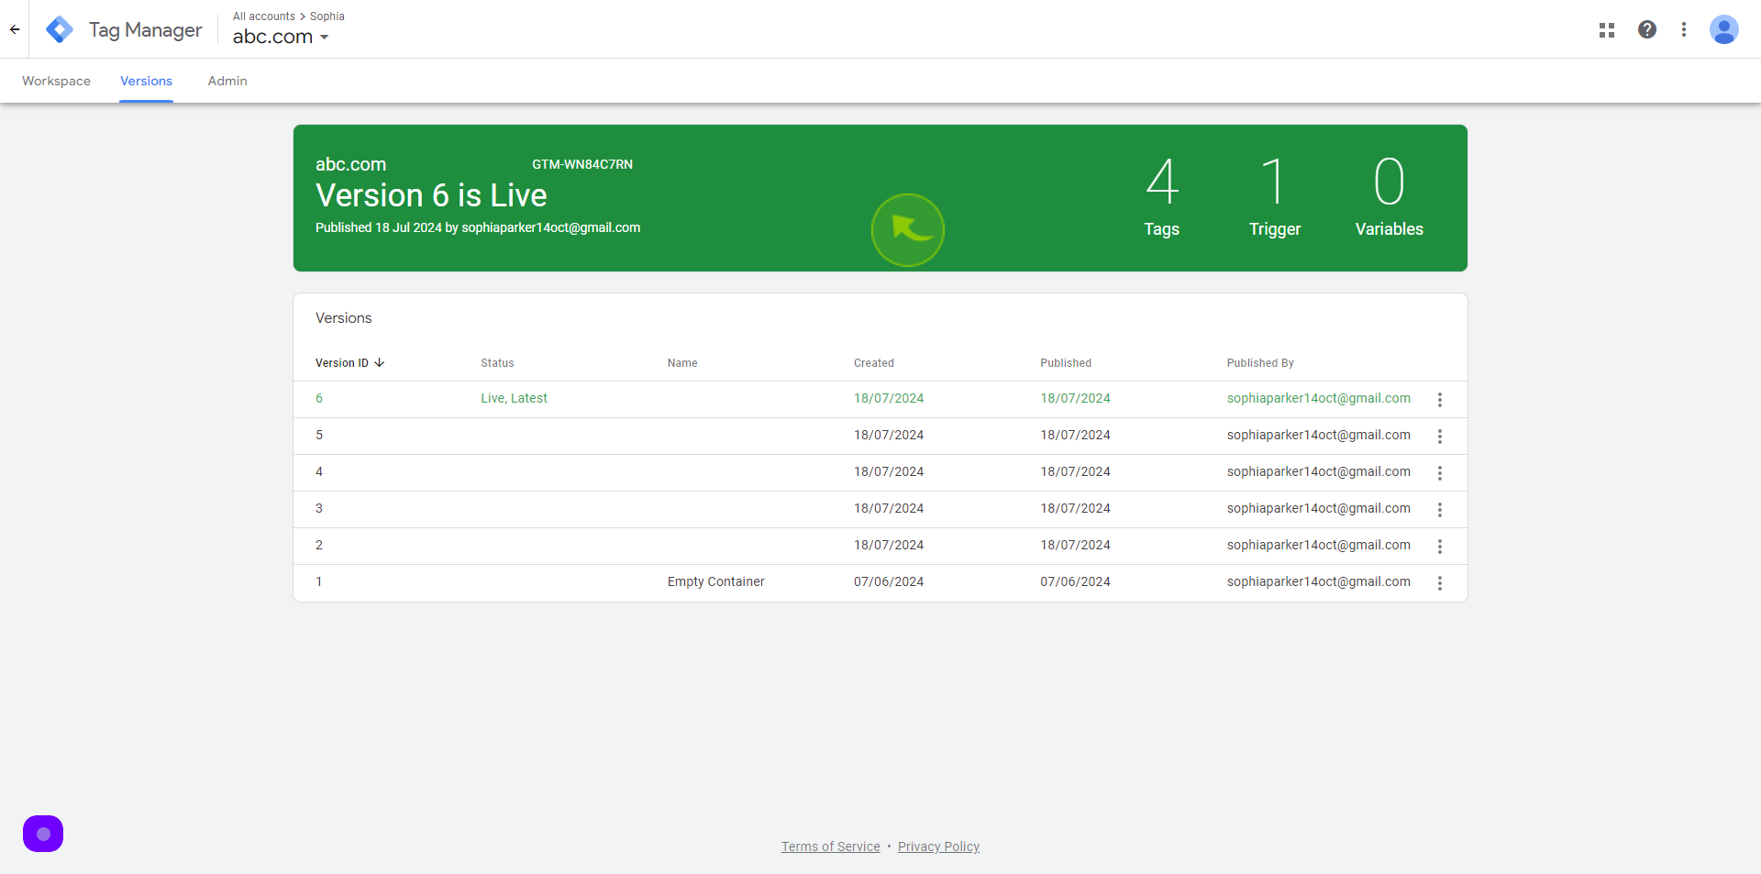Click the back arrow icon
The image size is (1761, 874).
[x=15, y=29]
